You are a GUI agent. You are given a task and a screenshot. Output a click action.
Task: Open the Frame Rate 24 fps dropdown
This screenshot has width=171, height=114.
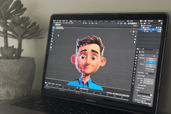point(150,74)
